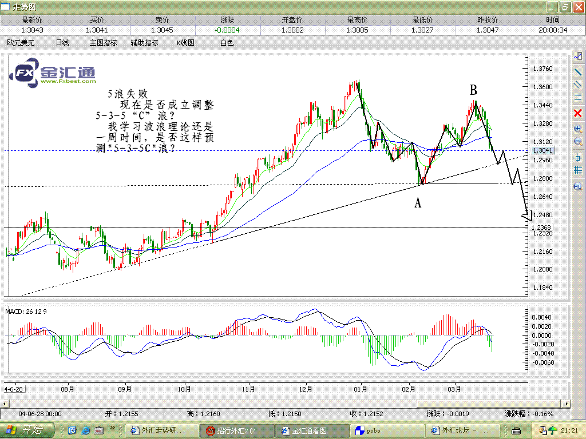
Task: Select the horizontal lines drawing tool
Action: (578, 98)
